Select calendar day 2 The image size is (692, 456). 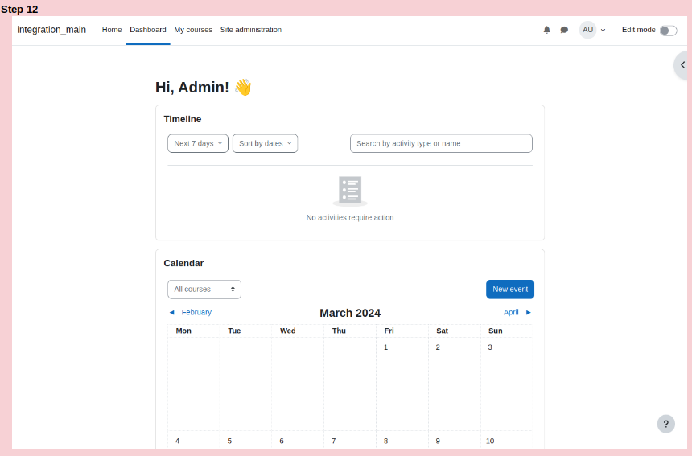tap(438, 347)
